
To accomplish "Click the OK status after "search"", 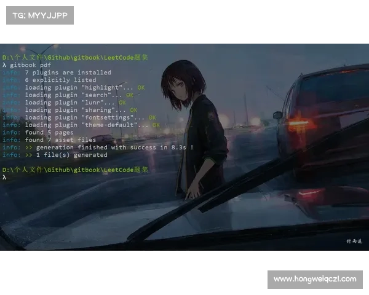I will (x=130, y=95).
